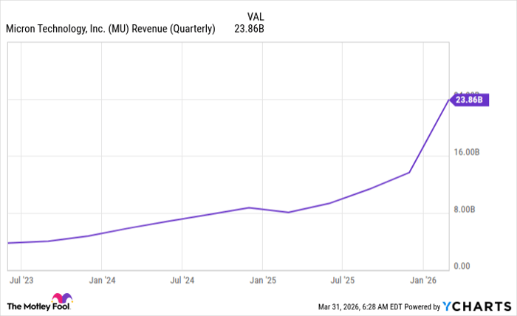Click the 23.86B value under VAL
Image resolution: width=517 pixels, height=316 pixels.
point(250,29)
